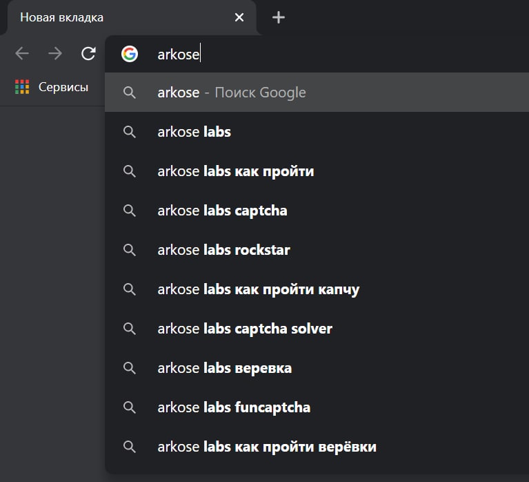Choose 'arkose labs как пройти капчу' suggestion

pos(317,289)
